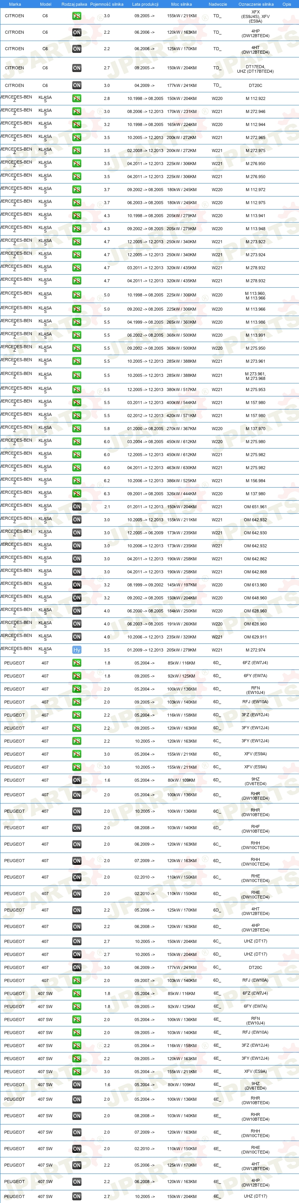Click the Pojemność silnika column header
This screenshot has height=1203, width=299.
tap(107, 4)
